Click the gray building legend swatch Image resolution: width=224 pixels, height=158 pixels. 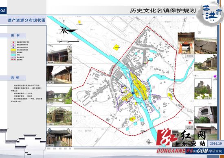13,52
